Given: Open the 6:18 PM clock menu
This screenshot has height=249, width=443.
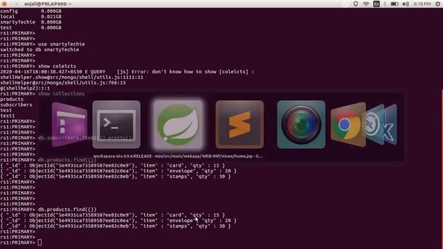Looking at the screenshot, I should (422, 4).
